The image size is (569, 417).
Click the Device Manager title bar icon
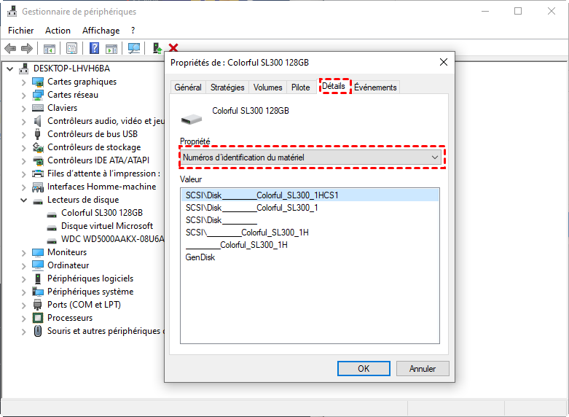coord(12,11)
